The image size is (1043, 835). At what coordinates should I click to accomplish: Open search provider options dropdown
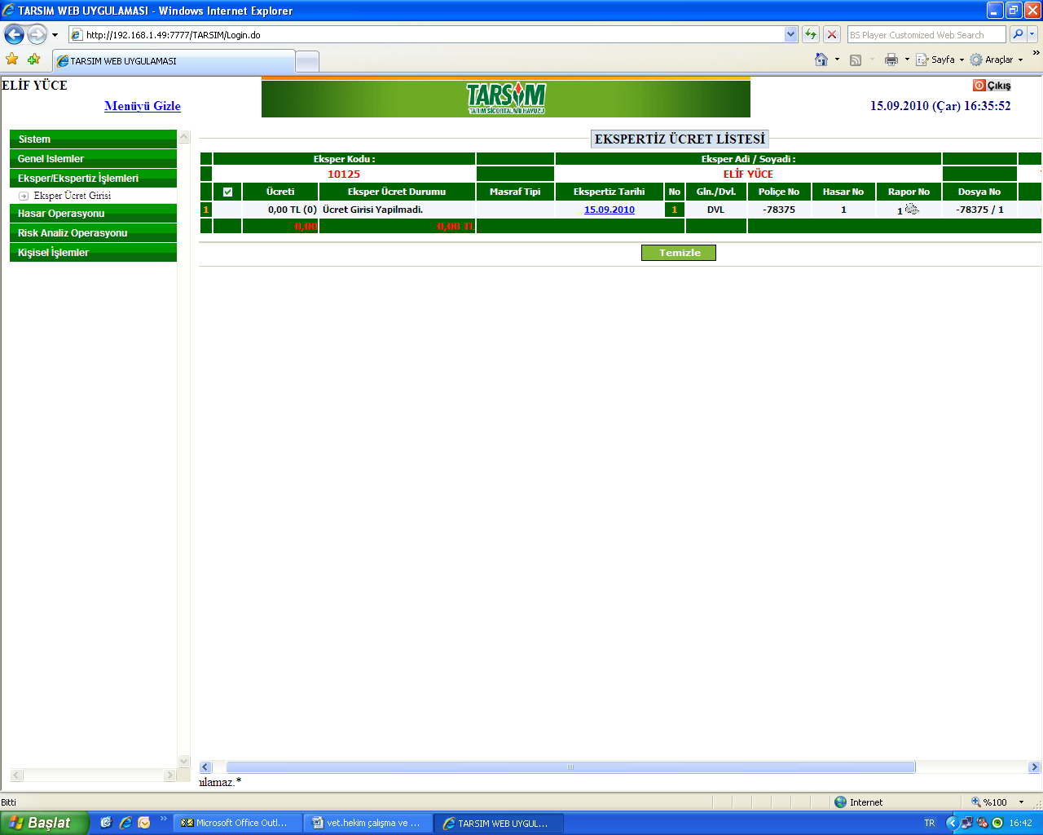[1032, 34]
